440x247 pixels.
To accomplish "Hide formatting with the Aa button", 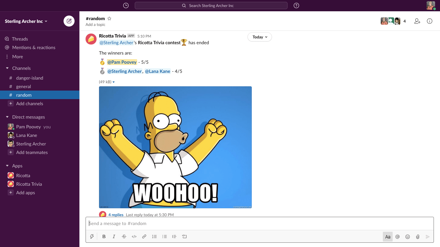I will click(388, 237).
